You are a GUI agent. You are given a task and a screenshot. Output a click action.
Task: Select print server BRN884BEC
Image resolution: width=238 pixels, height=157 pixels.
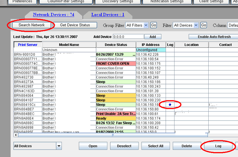[x=28, y=114]
